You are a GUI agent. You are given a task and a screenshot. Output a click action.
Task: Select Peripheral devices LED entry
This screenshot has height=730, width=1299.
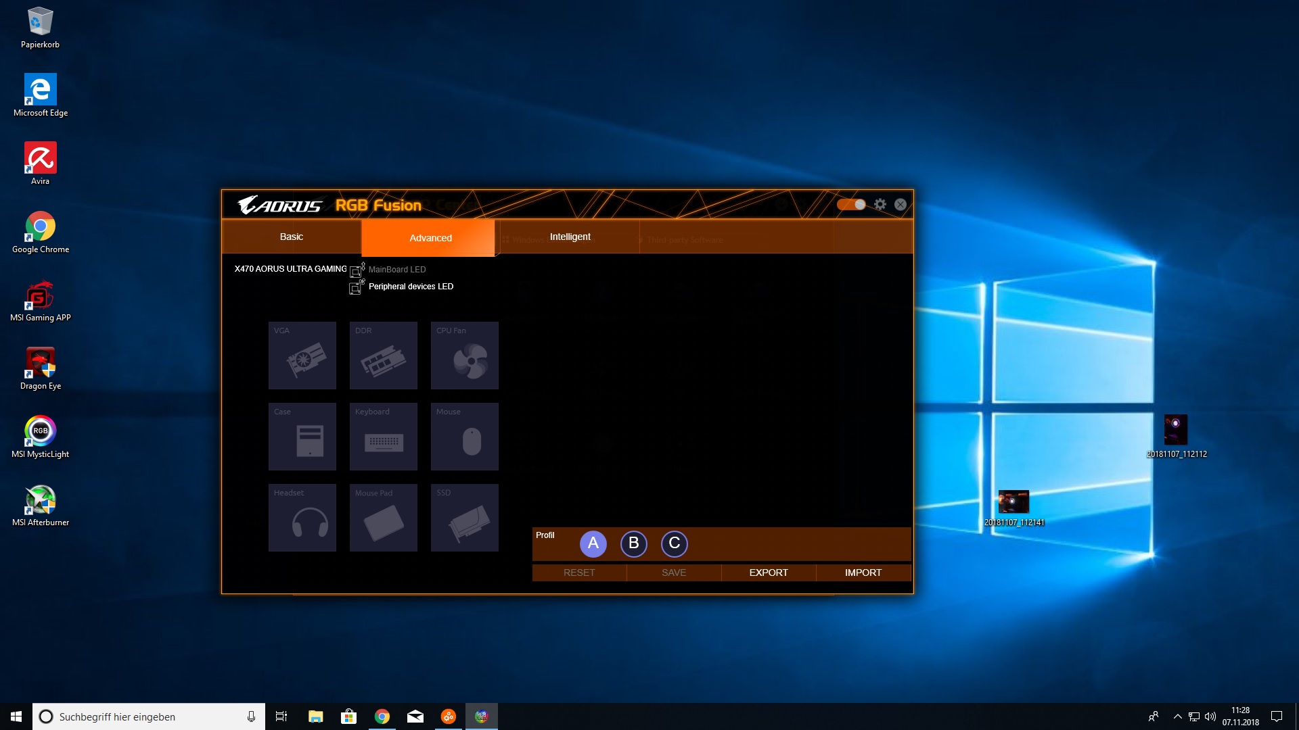click(x=411, y=287)
